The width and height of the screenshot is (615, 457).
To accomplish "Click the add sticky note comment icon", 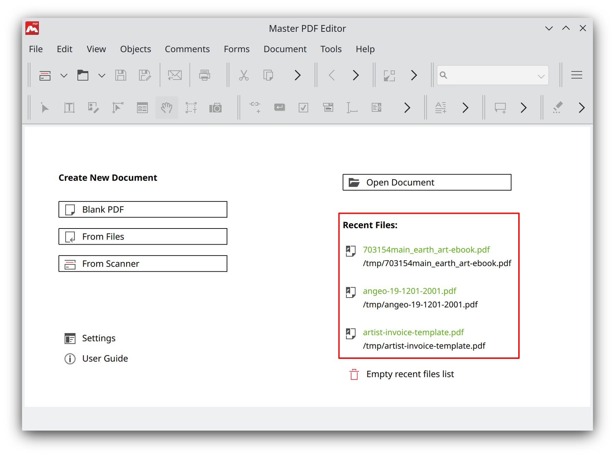I will tap(500, 108).
